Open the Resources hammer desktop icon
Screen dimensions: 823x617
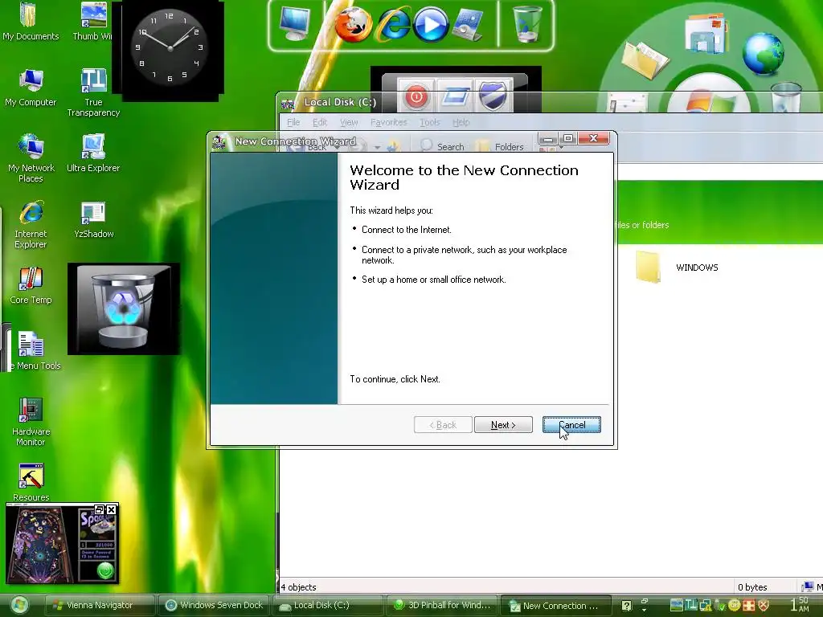click(31, 483)
